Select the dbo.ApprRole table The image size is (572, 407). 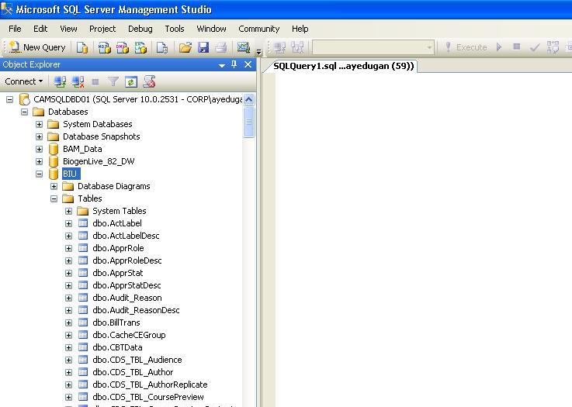[118, 248]
